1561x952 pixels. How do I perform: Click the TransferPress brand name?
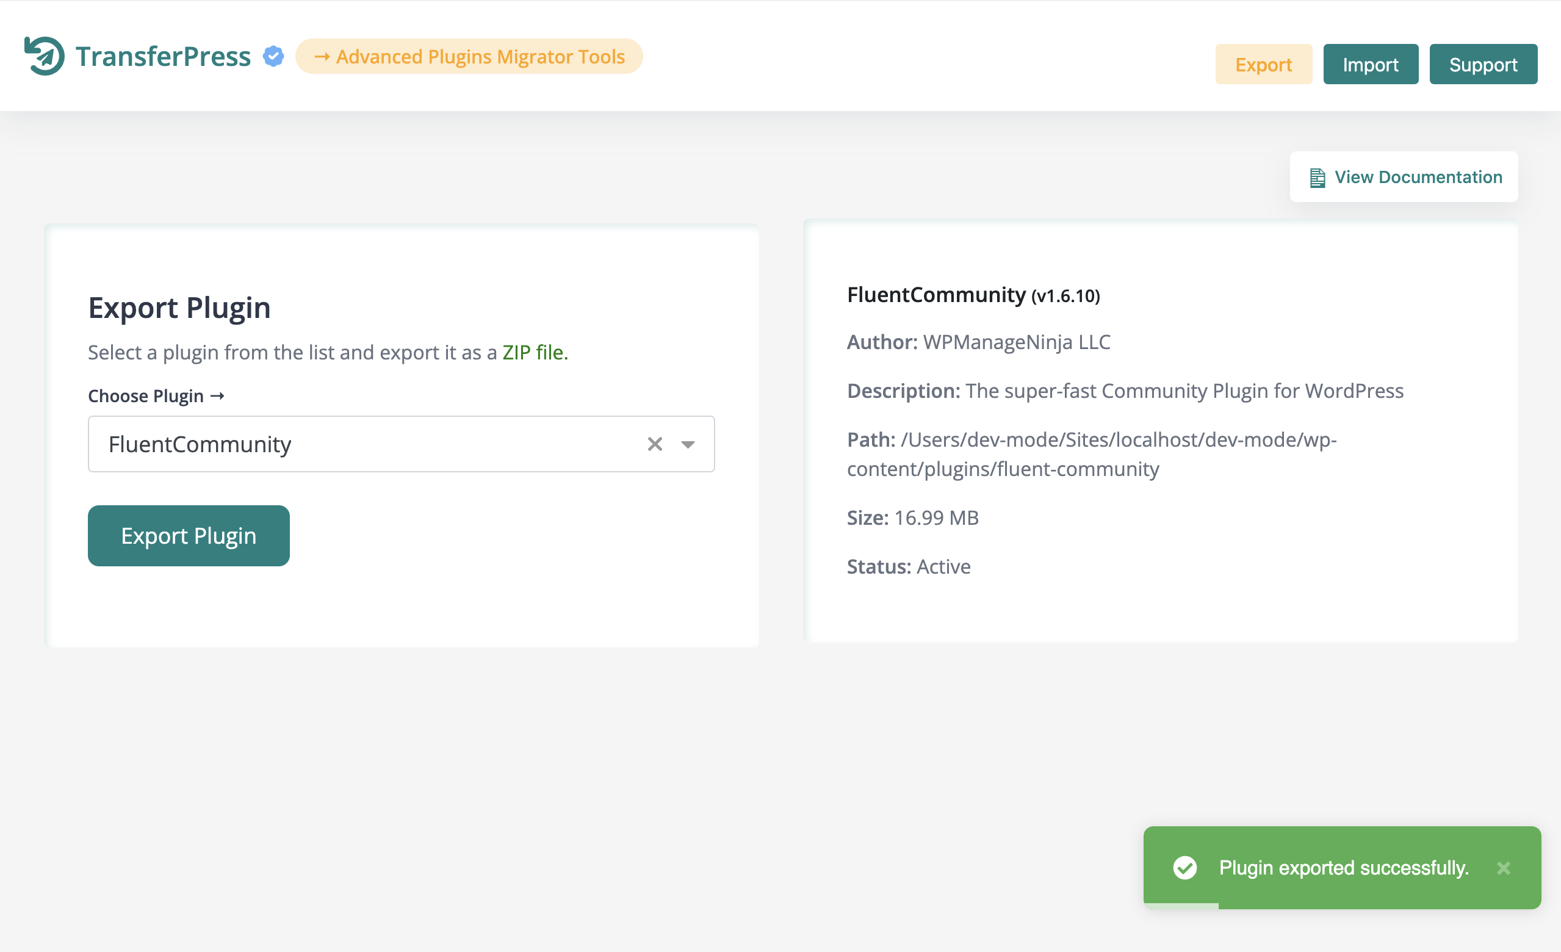coord(164,56)
